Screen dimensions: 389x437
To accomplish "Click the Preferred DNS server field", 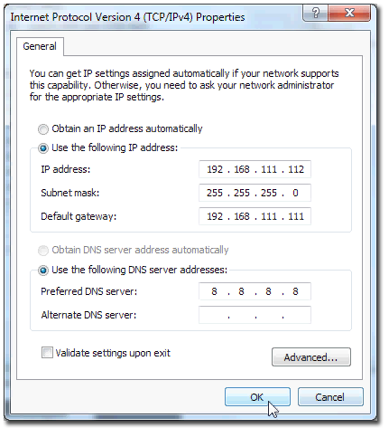I will 255,291.
